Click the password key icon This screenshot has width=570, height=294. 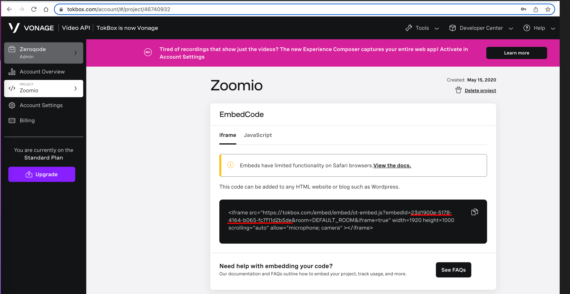[x=524, y=9]
